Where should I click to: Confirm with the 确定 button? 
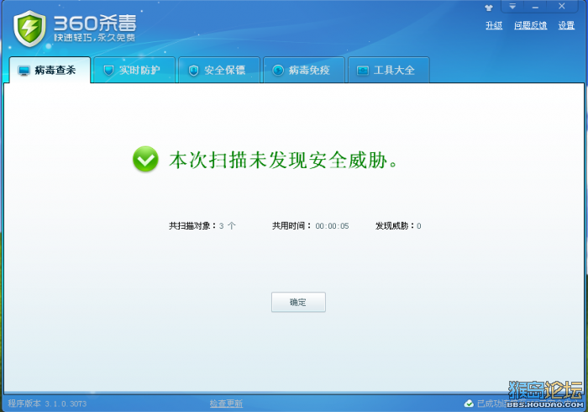[298, 302]
